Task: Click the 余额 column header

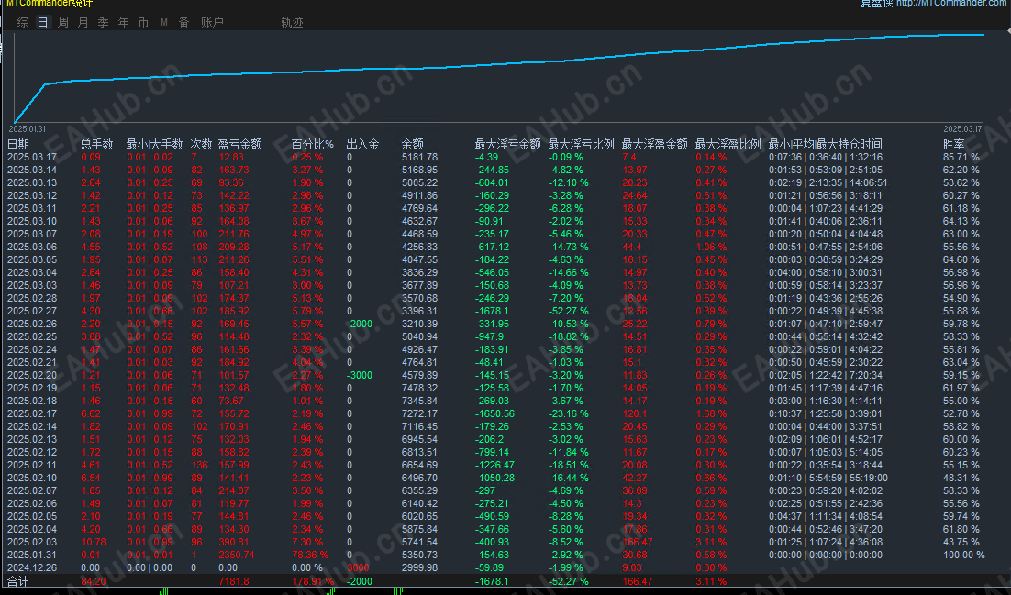Action: point(413,144)
